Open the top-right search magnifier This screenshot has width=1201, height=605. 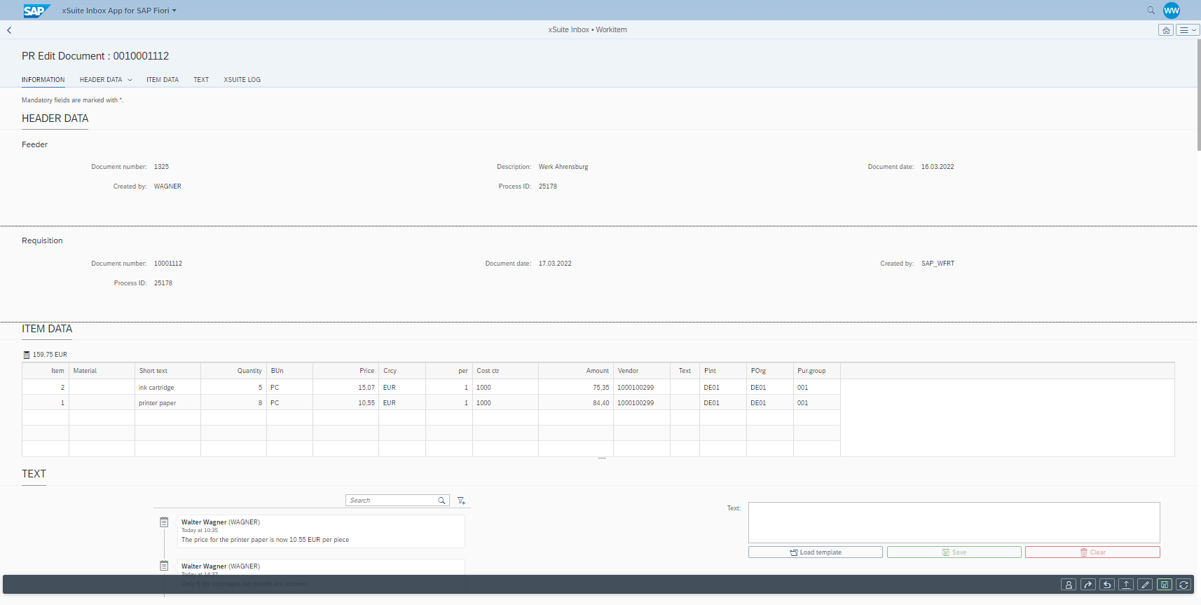pos(1151,11)
